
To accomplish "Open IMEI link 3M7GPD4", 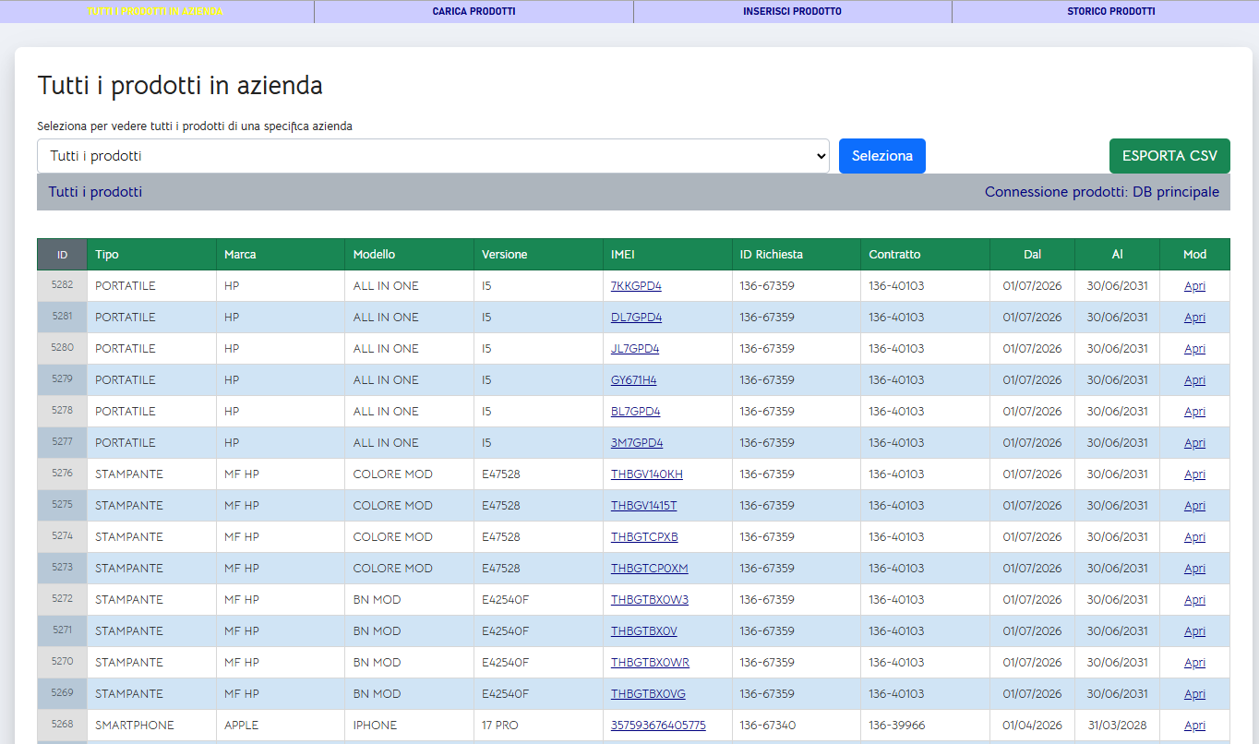I will pyautogui.click(x=637, y=443).
